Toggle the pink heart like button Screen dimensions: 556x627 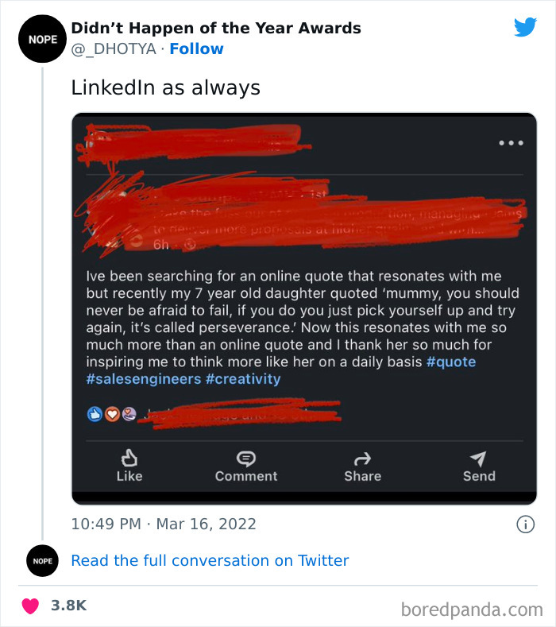[32, 605]
